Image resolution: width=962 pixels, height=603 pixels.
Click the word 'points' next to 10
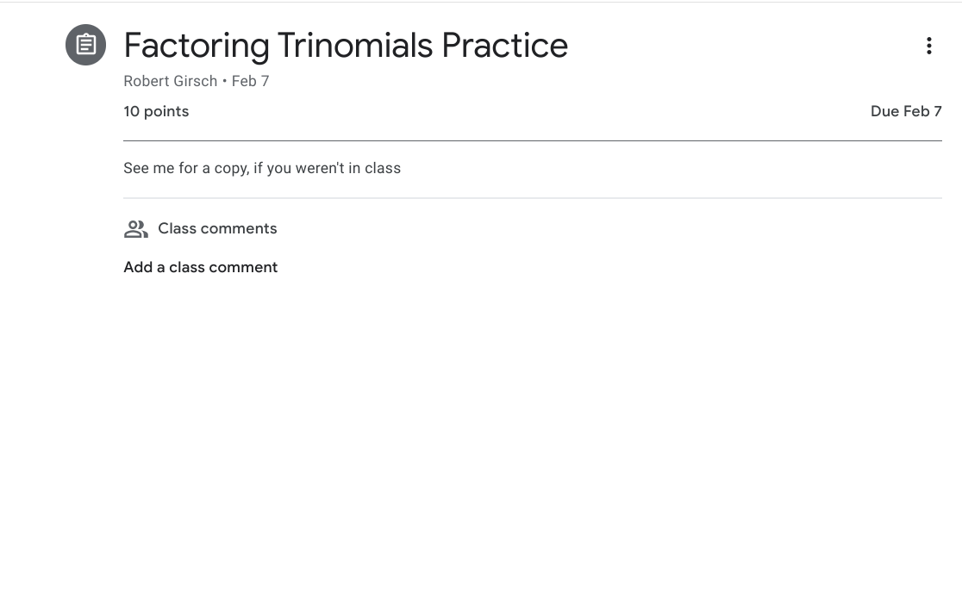166,111
